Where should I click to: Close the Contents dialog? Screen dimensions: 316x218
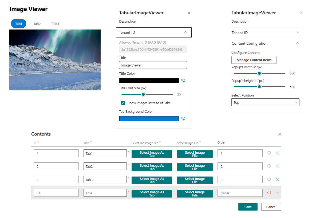tap(280, 135)
